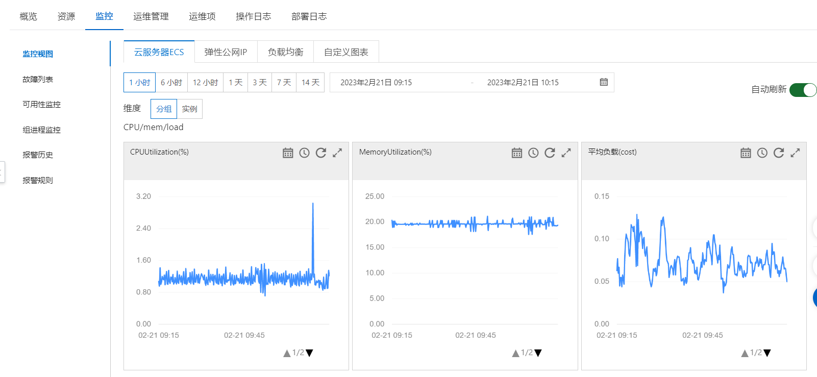Open date range picker calendar icon

coord(604,82)
